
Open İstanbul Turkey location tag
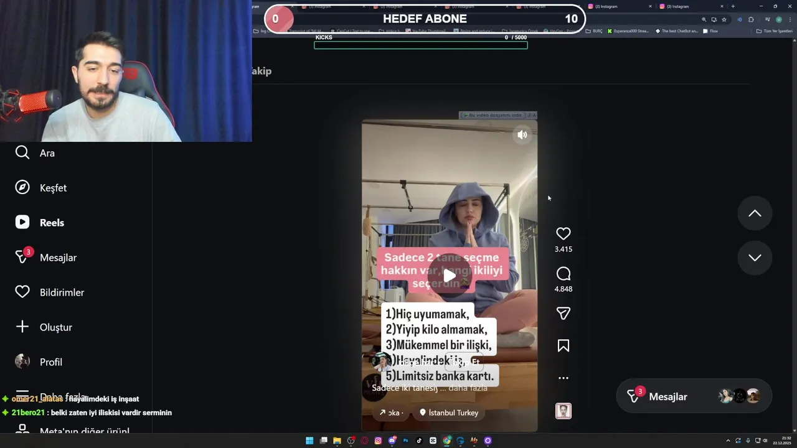point(448,413)
